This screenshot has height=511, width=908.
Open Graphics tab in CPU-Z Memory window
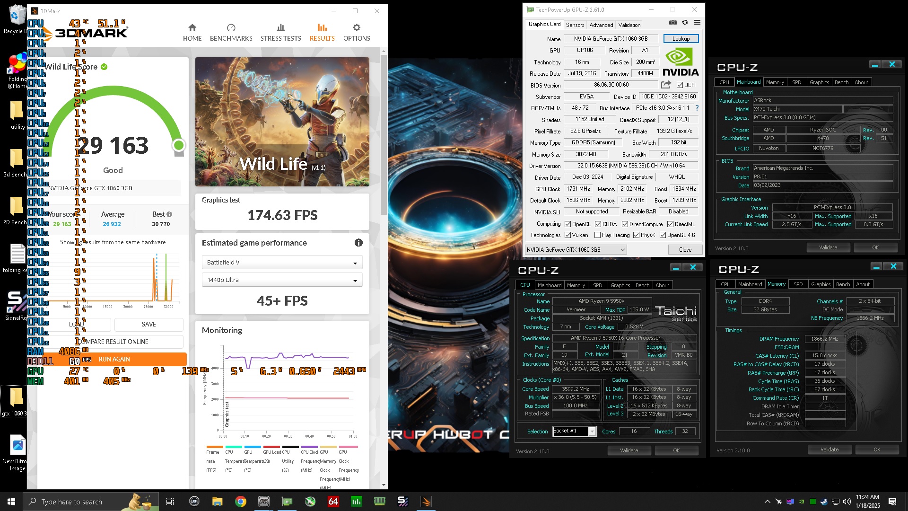point(821,284)
